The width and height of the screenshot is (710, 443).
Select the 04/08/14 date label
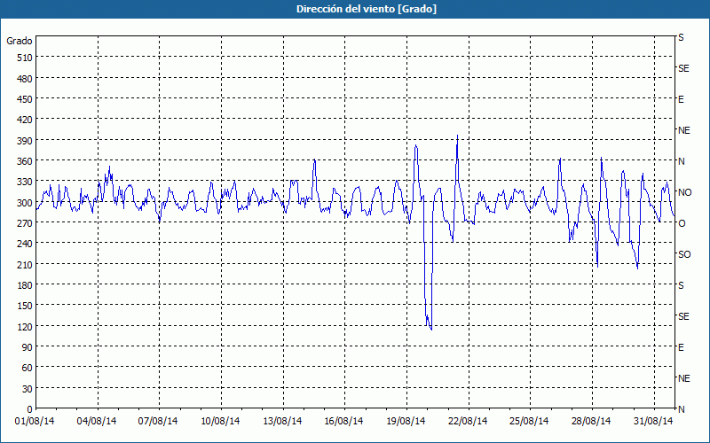(x=97, y=422)
